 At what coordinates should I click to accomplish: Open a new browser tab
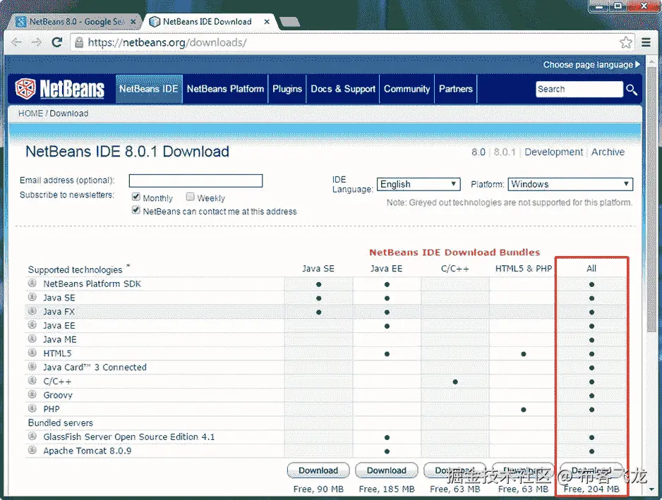click(289, 22)
